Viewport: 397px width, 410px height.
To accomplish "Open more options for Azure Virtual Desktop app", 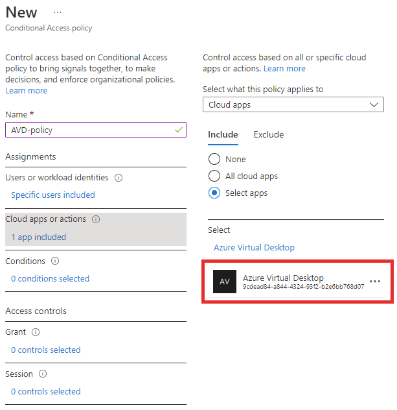I will tap(375, 282).
